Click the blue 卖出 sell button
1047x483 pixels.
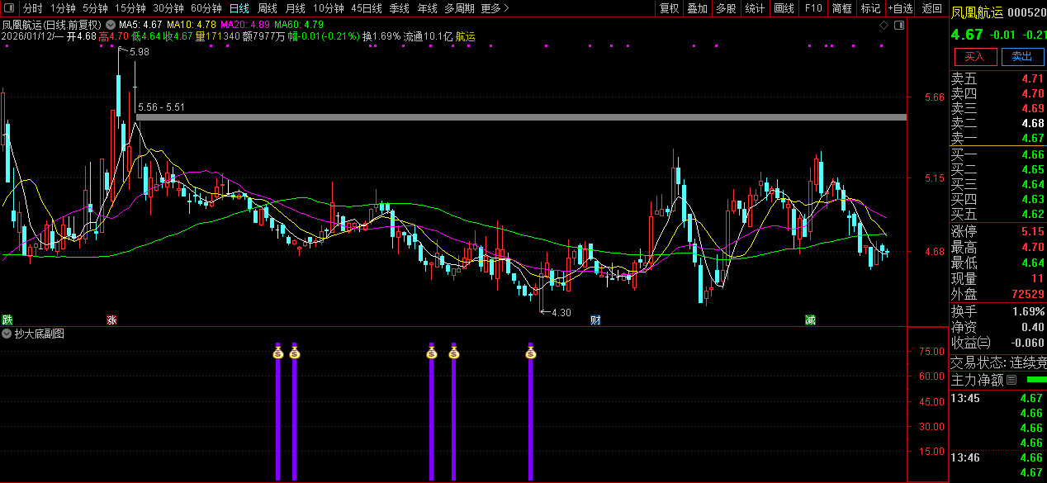click(1022, 56)
